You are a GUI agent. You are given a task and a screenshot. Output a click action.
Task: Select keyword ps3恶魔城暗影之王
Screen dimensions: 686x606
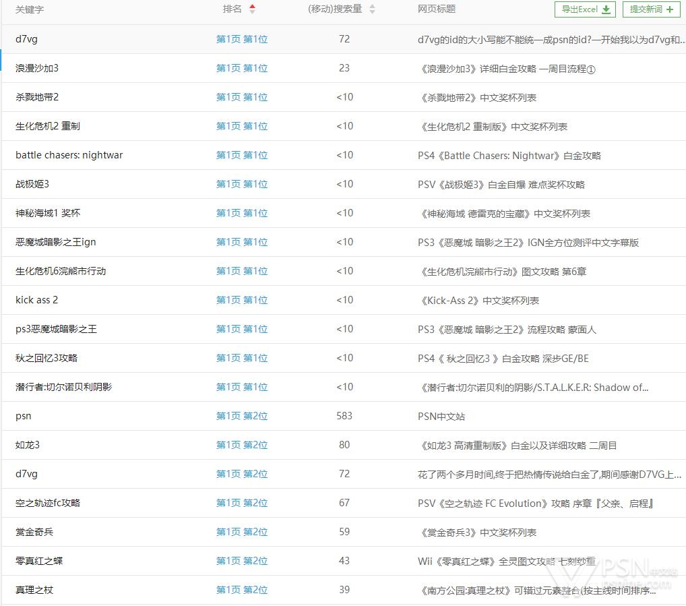[57, 329]
